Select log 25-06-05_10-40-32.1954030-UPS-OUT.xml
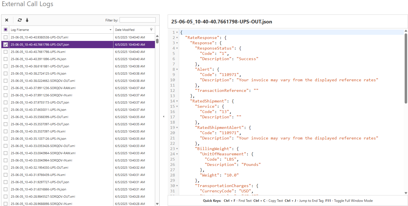 click(39, 168)
